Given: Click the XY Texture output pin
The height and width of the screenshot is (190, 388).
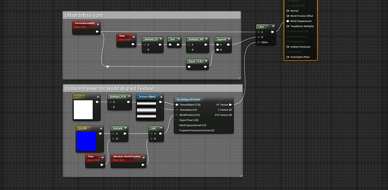Looking at the screenshot, I should [x=230, y=104].
